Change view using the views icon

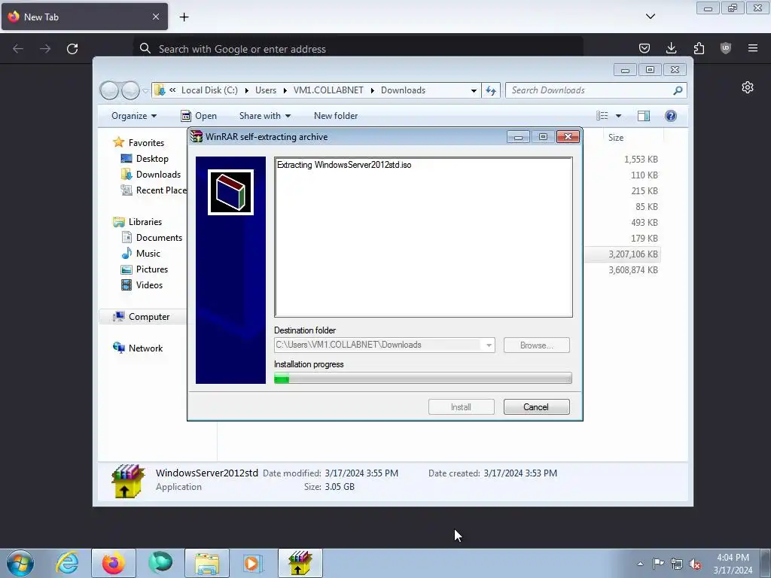[602, 116]
